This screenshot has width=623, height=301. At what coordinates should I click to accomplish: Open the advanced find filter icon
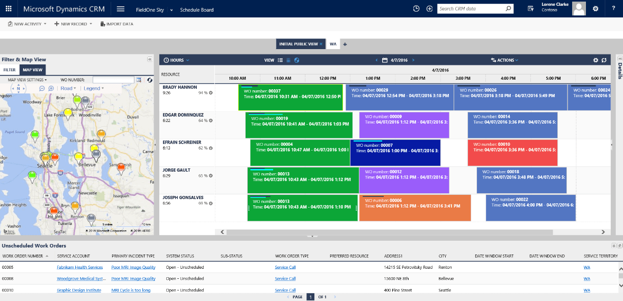point(531,9)
